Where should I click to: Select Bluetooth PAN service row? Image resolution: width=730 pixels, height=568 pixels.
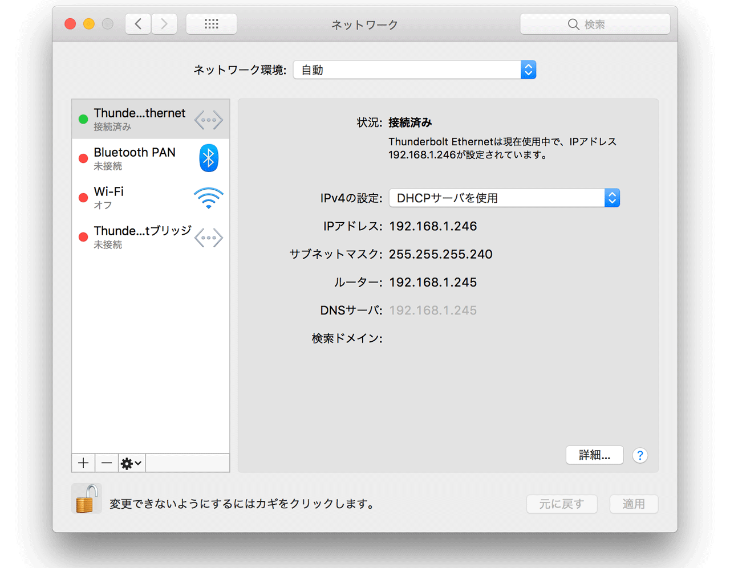coord(151,158)
